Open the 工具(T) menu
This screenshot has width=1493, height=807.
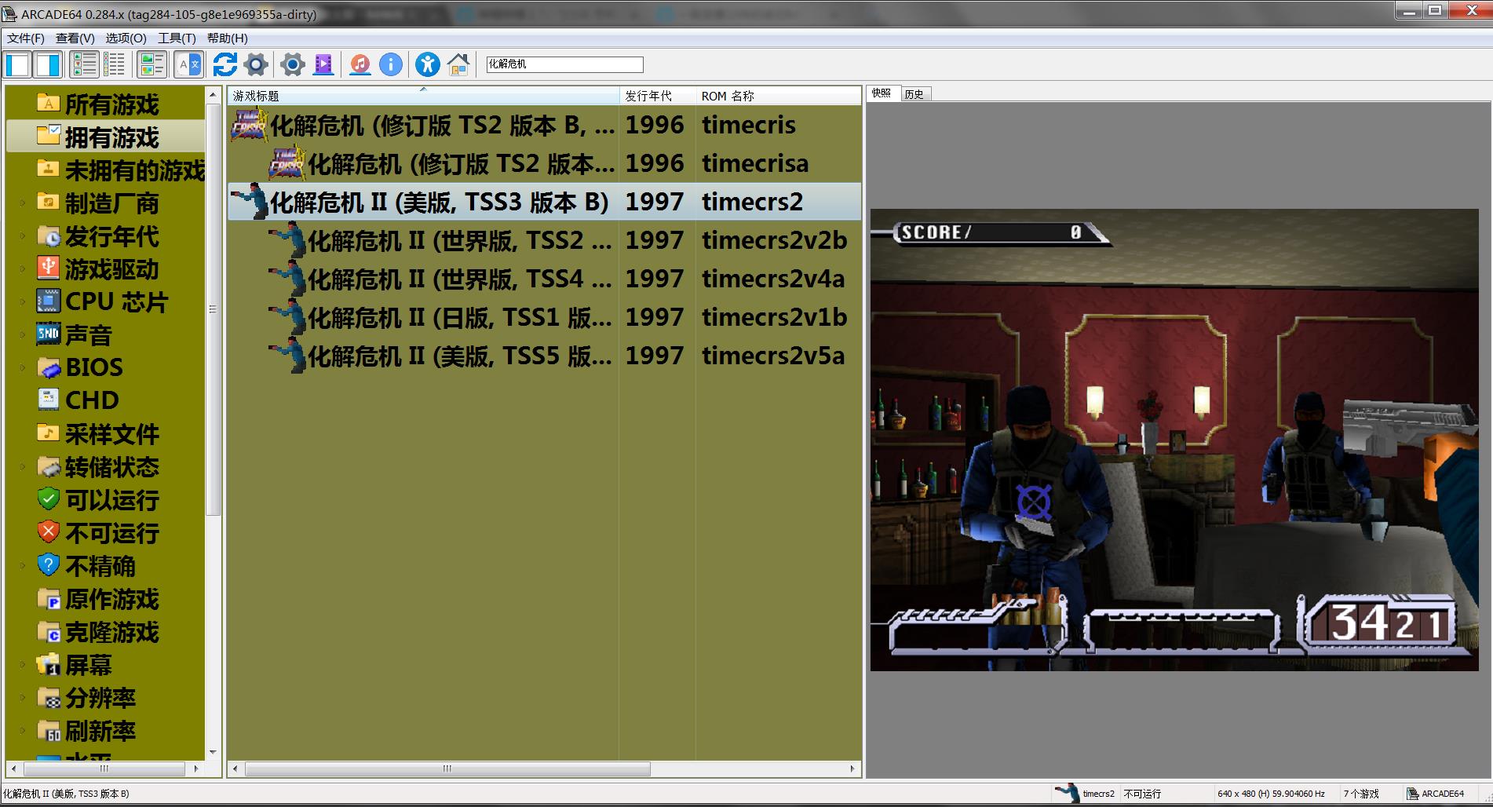tap(177, 38)
